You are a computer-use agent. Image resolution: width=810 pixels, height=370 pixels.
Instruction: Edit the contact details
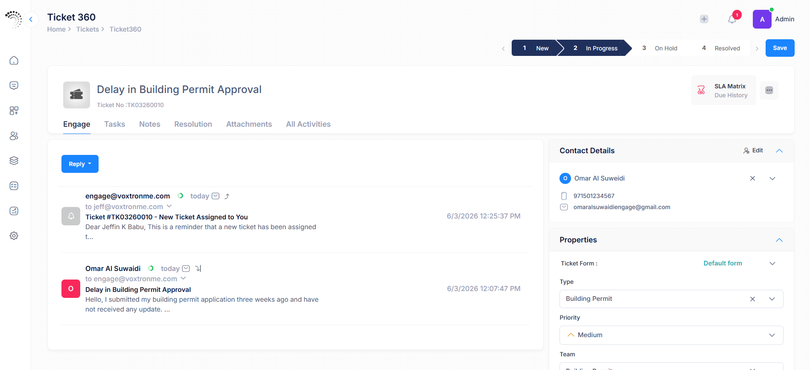tap(753, 151)
